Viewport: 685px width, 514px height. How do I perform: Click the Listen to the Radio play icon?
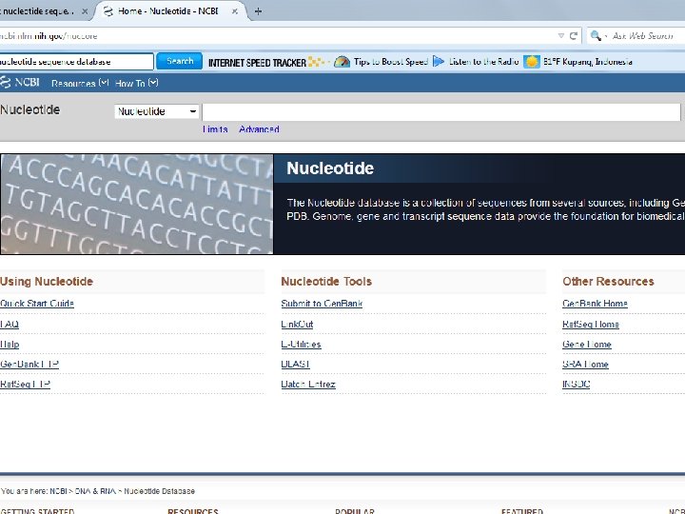click(x=439, y=62)
